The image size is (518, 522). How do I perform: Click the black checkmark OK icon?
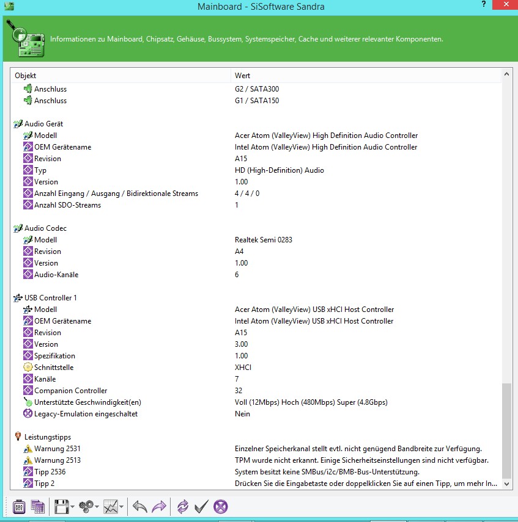pos(201,507)
